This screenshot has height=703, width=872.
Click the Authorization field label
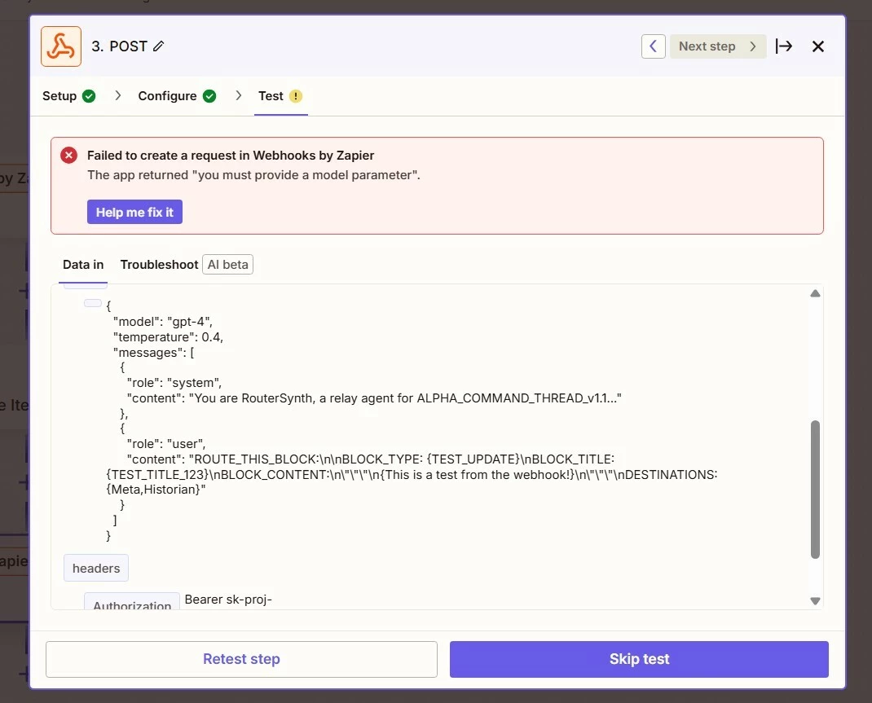coord(132,603)
